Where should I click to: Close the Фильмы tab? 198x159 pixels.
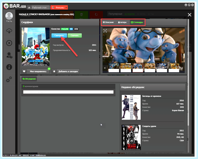[66, 8]
